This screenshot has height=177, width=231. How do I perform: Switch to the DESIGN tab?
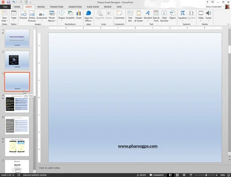point(41,7)
